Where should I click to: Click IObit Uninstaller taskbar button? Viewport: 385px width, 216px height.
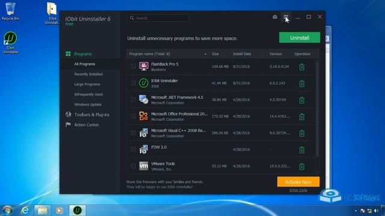pos(78,211)
